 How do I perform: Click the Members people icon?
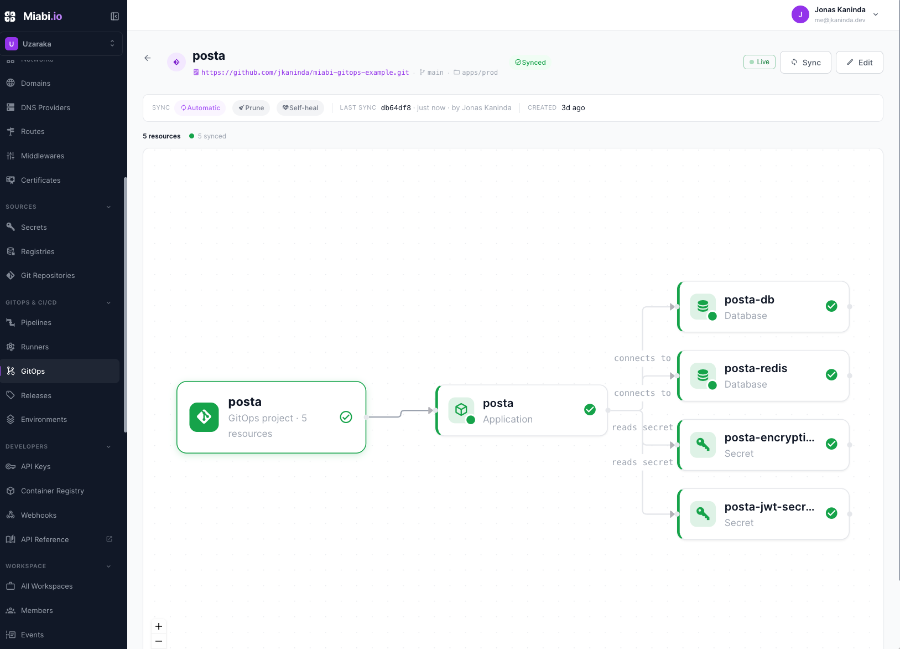pyautogui.click(x=11, y=610)
